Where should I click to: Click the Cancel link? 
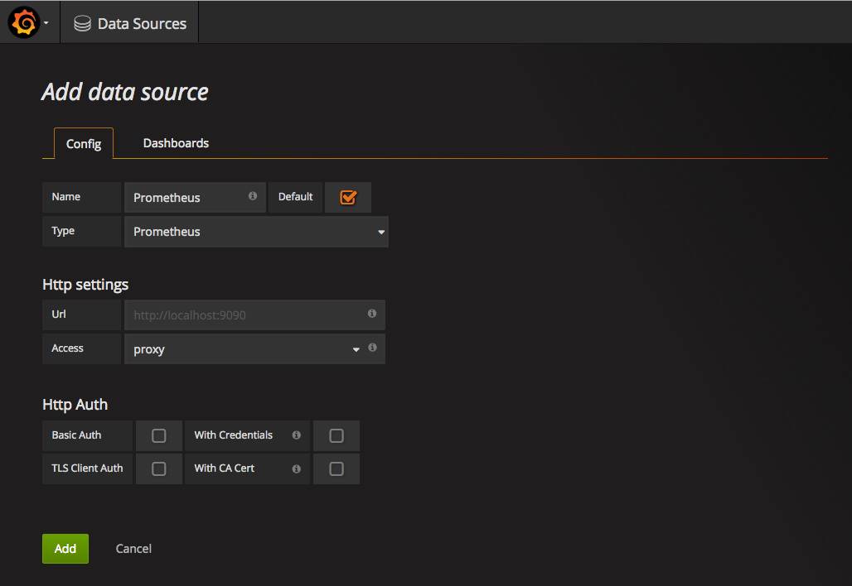(x=133, y=549)
